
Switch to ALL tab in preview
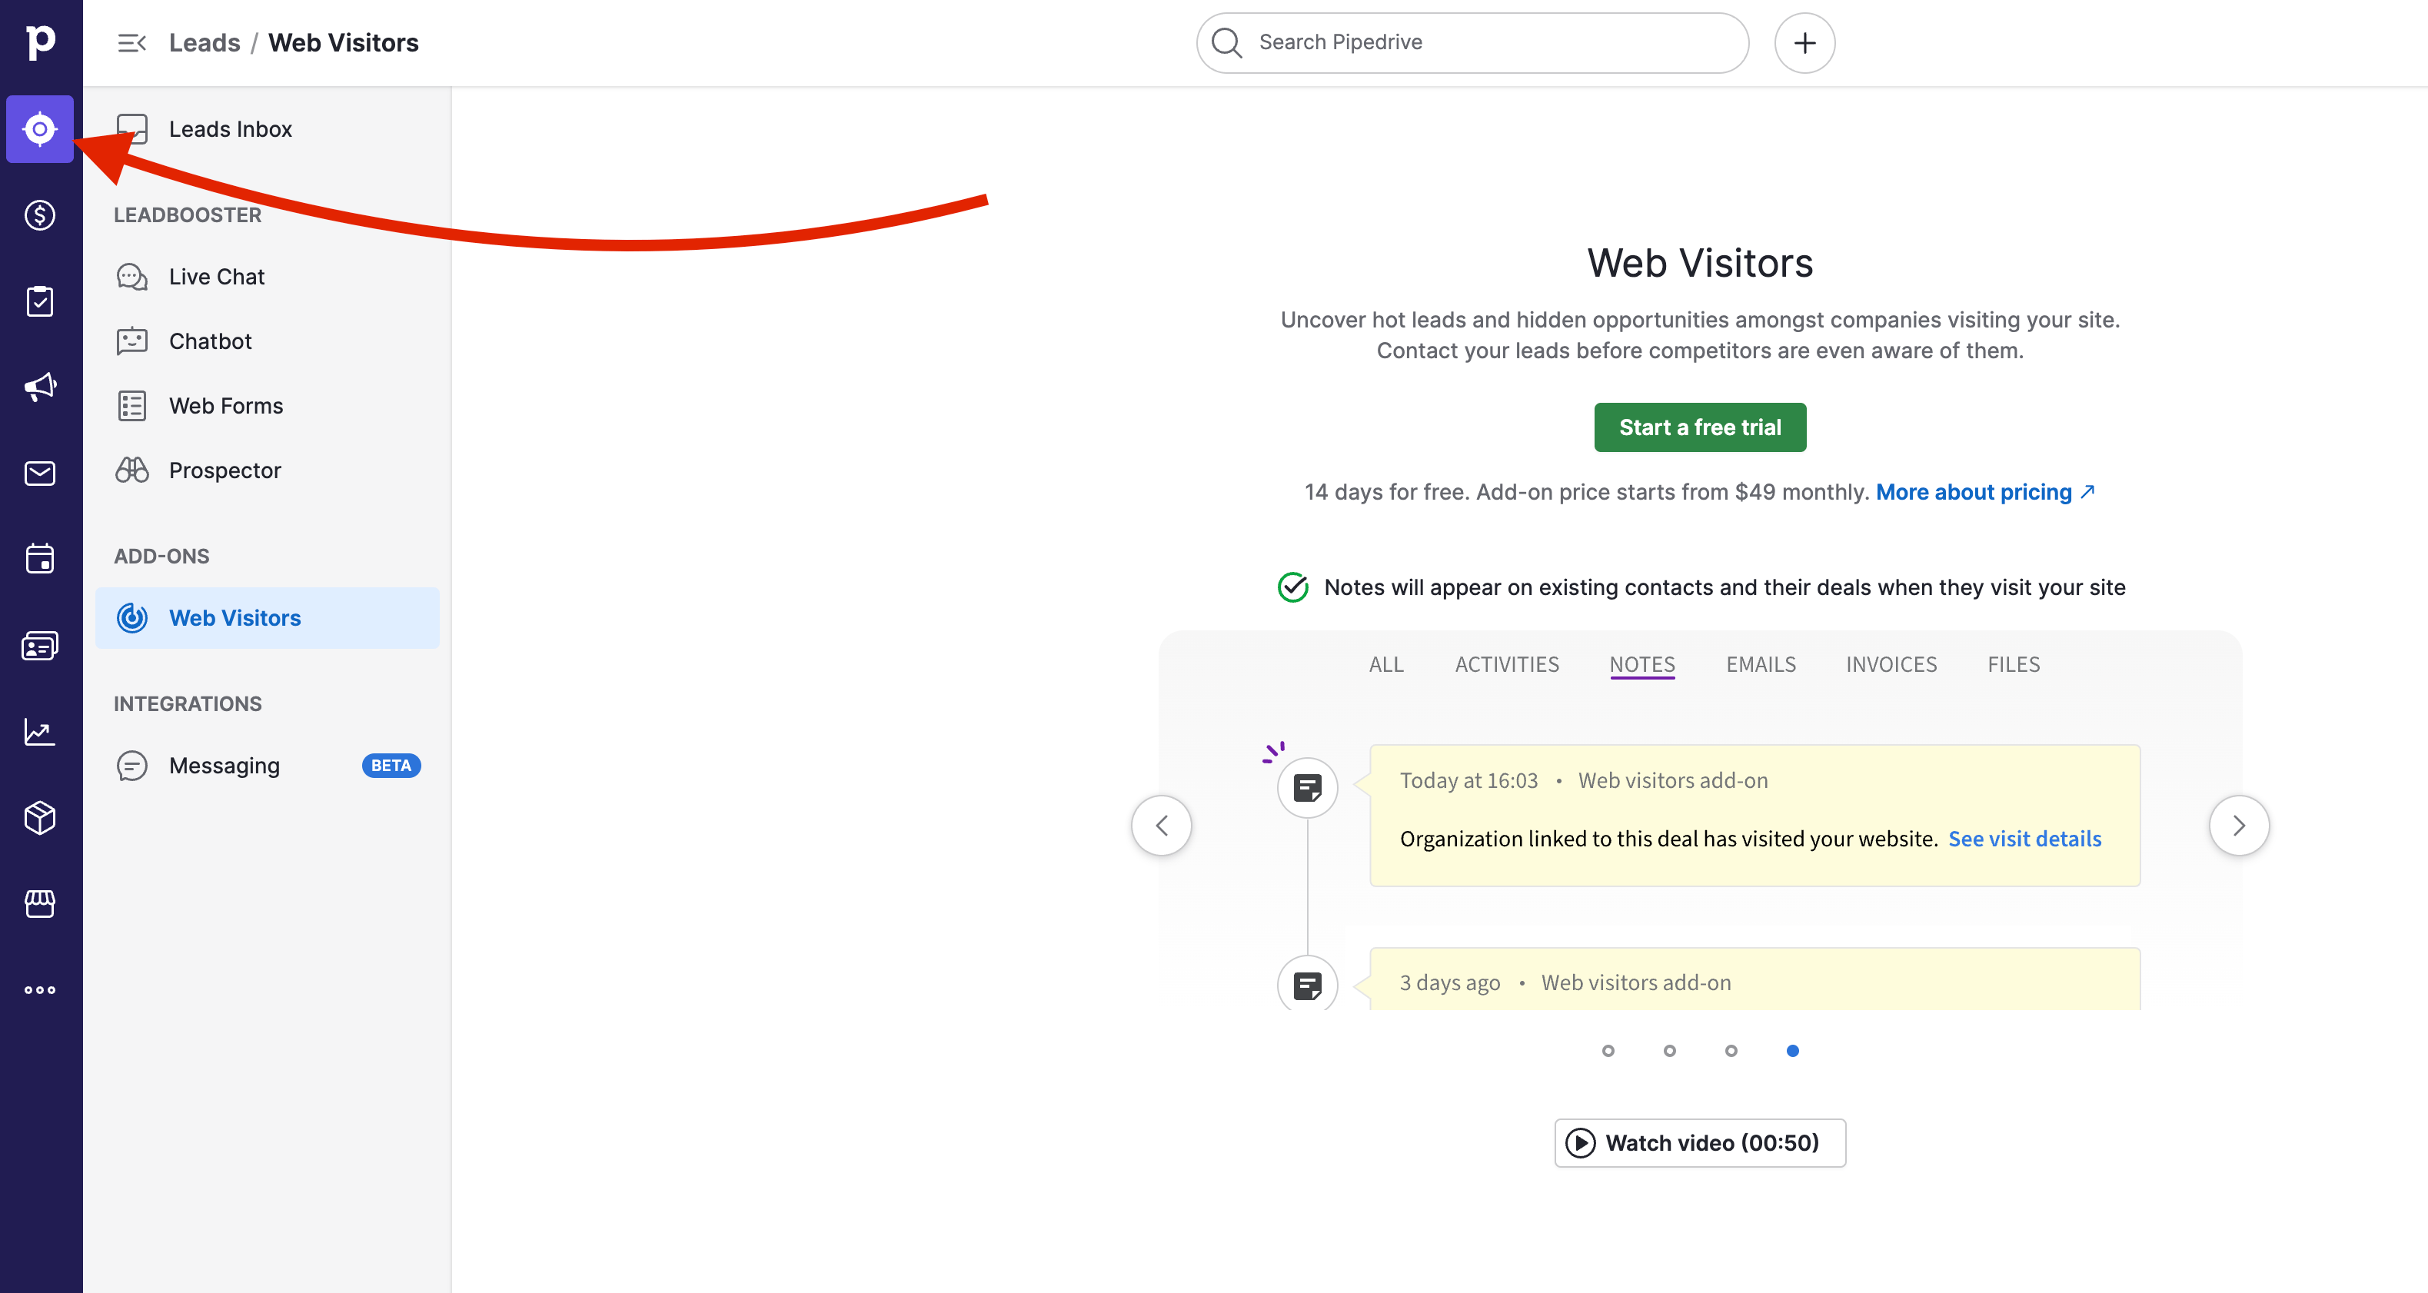coord(1385,664)
